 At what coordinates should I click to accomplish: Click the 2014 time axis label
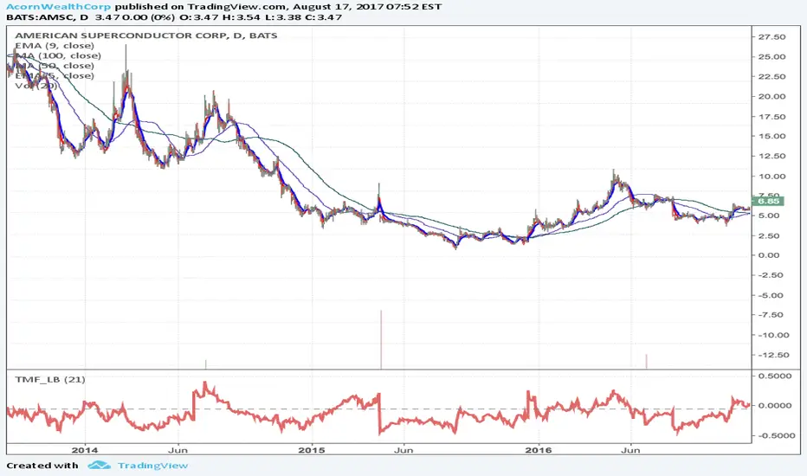coord(84,450)
